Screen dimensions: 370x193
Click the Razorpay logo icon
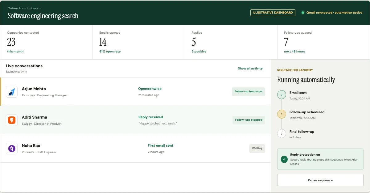coord(12,92)
